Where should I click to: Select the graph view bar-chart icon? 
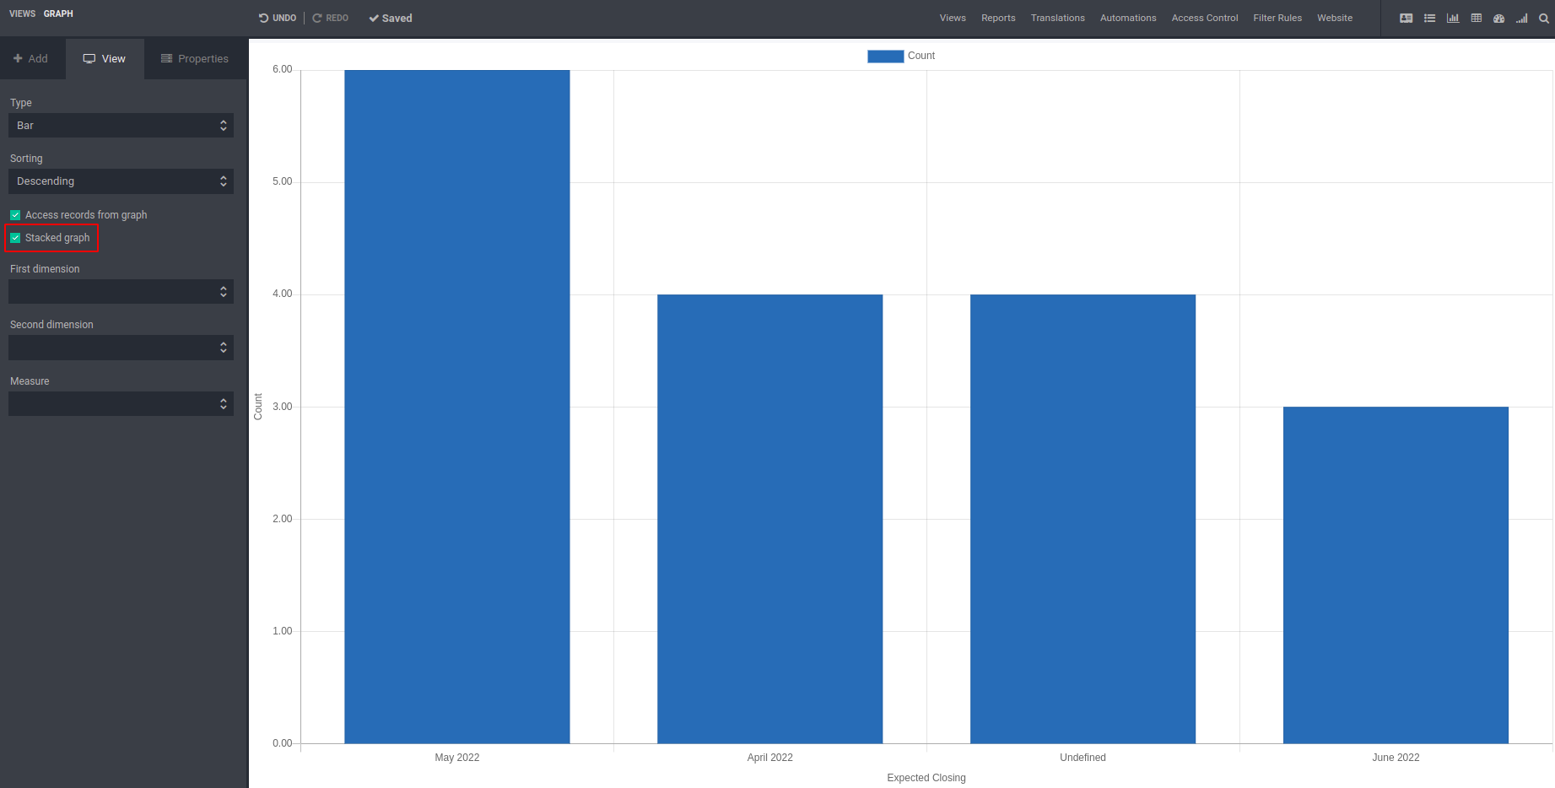[1453, 18]
